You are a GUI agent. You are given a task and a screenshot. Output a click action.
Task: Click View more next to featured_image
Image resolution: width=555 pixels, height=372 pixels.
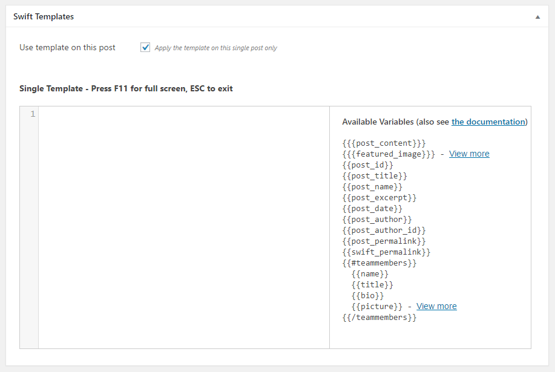(469, 154)
